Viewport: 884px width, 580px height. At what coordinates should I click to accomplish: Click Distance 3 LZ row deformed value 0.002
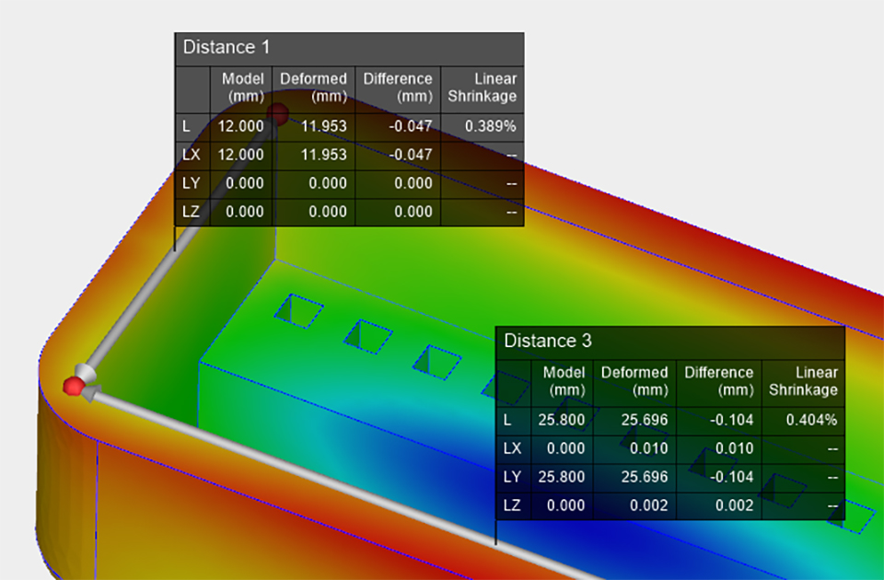coord(649,505)
